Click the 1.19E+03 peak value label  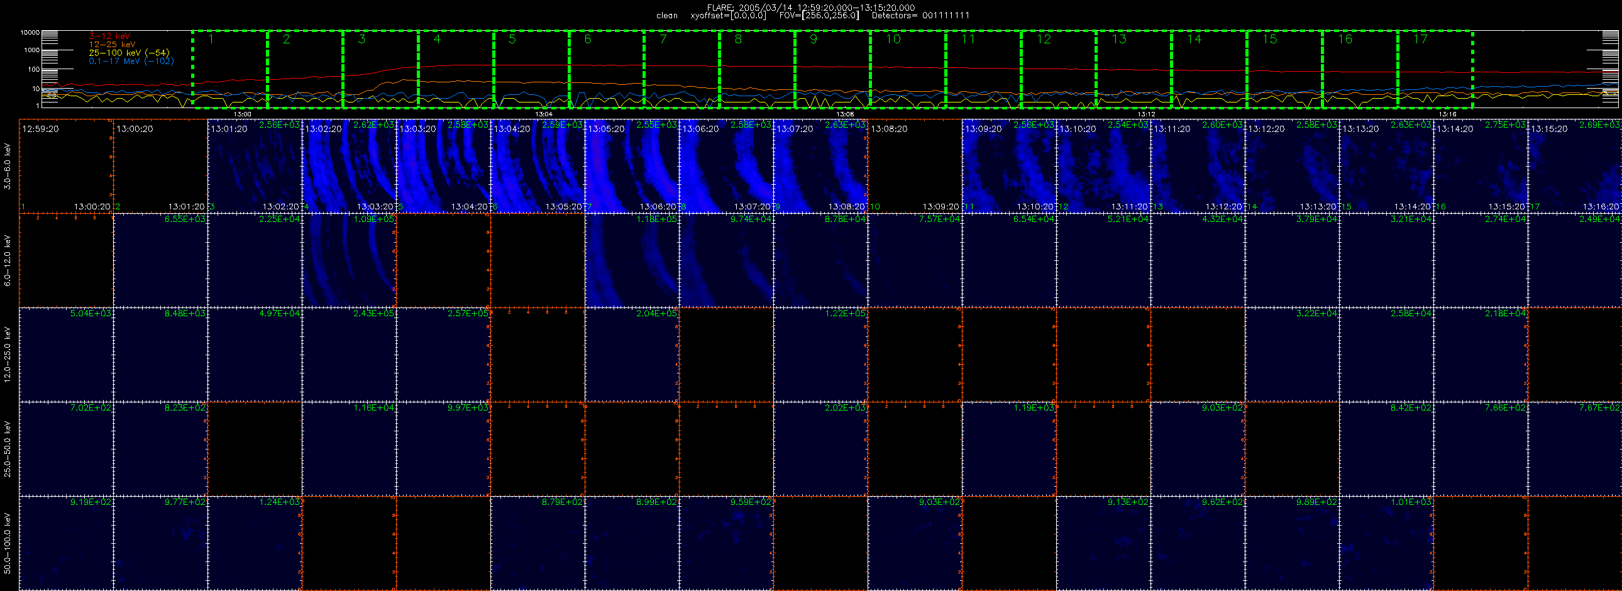coord(1034,407)
